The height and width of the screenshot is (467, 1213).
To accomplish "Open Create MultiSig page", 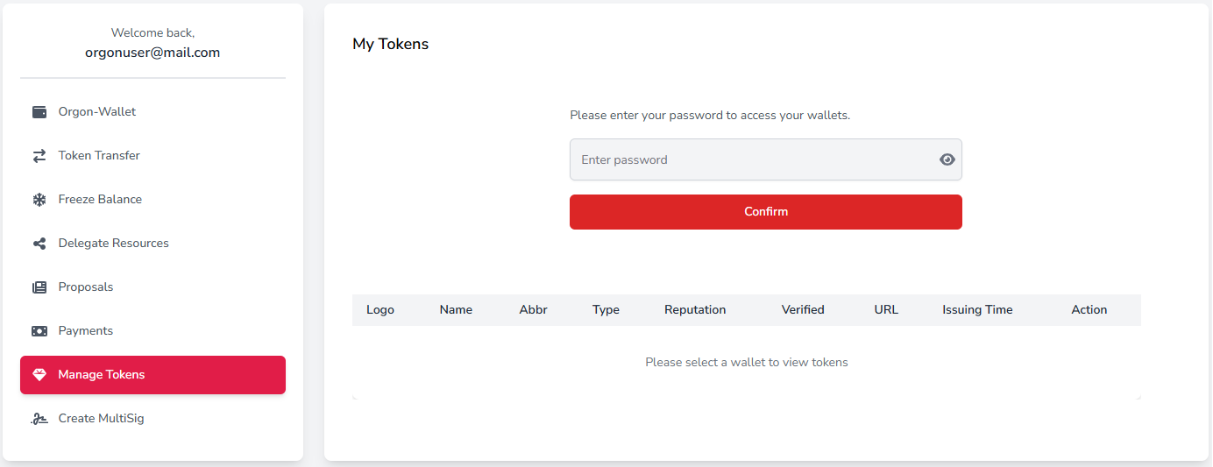I will coord(101,419).
